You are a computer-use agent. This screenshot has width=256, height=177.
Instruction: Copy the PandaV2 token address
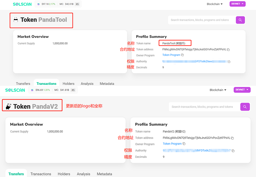pyautogui.click(x=232, y=138)
